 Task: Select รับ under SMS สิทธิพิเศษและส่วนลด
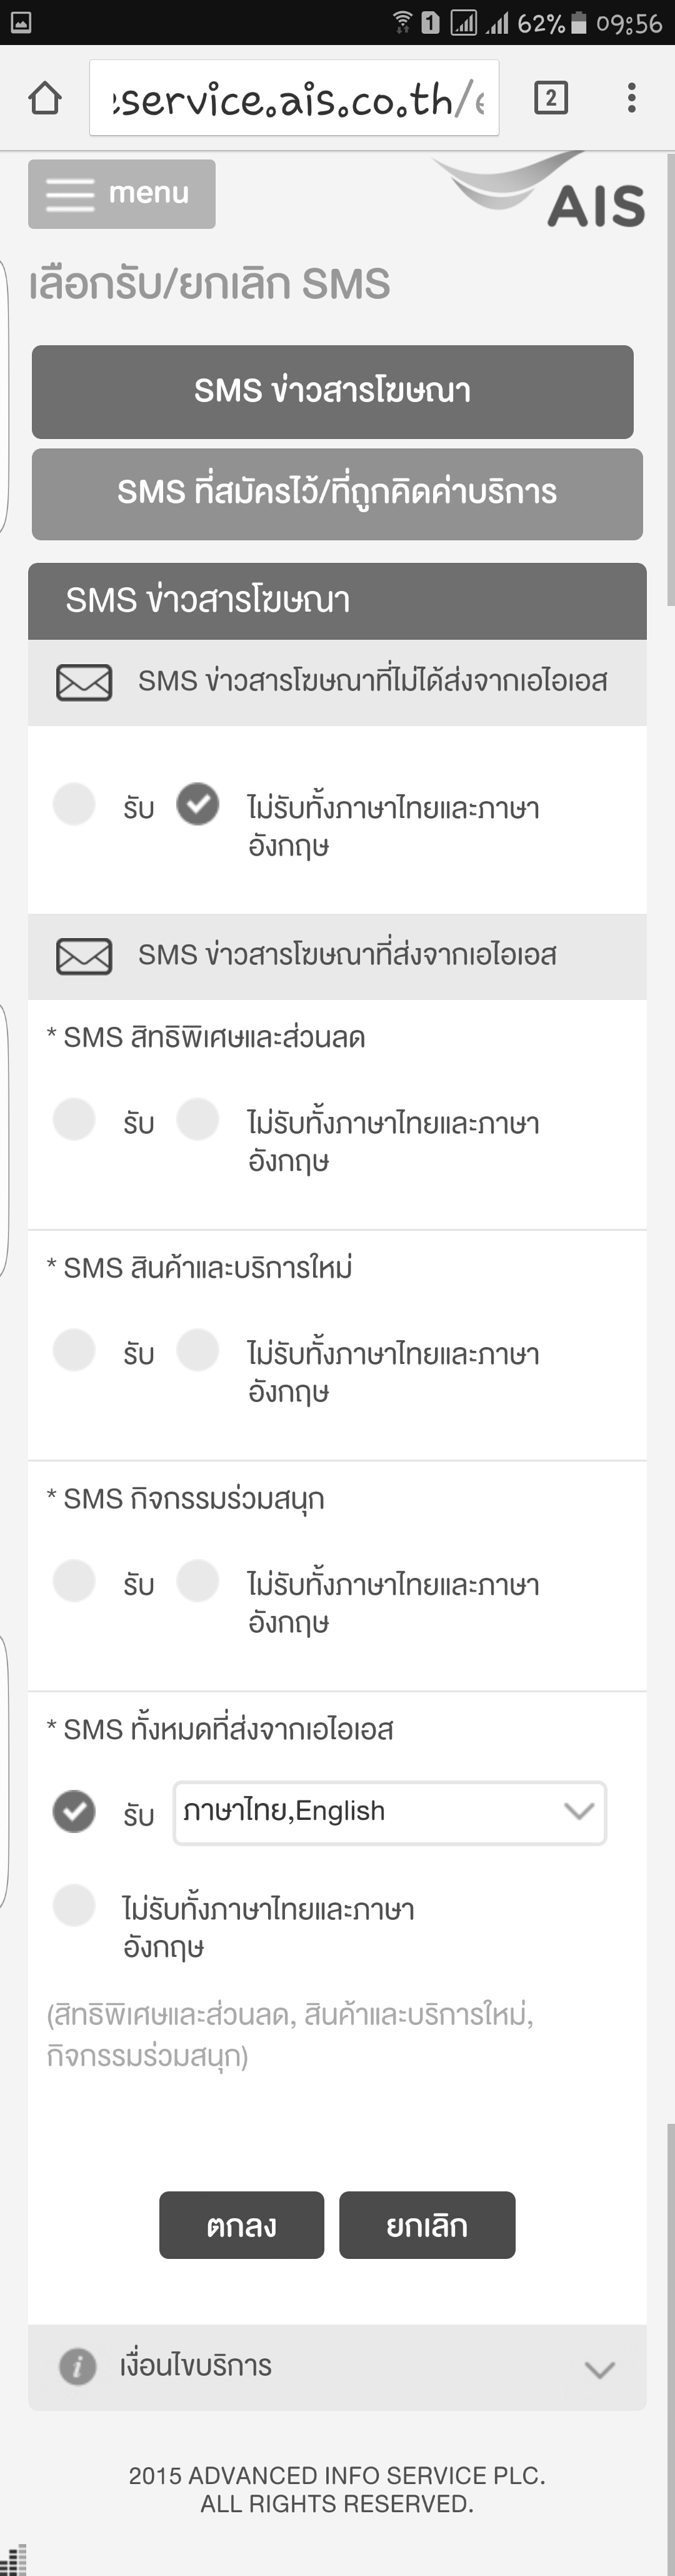click(x=74, y=1120)
